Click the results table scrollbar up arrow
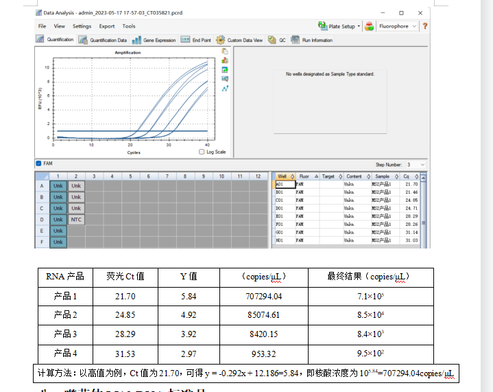This screenshot has height=392, width=493. coord(423,178)
